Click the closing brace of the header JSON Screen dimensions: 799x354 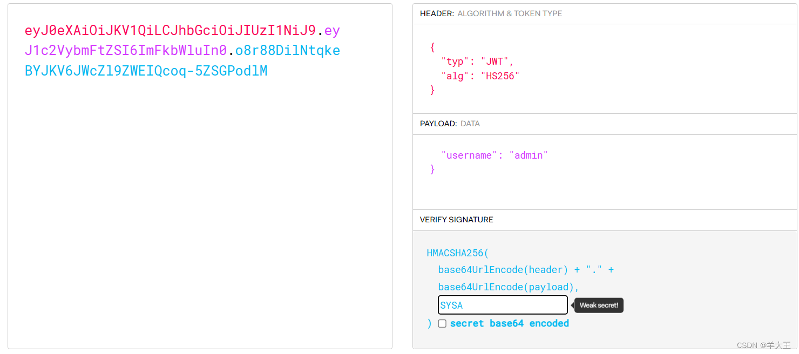point(432,90)
